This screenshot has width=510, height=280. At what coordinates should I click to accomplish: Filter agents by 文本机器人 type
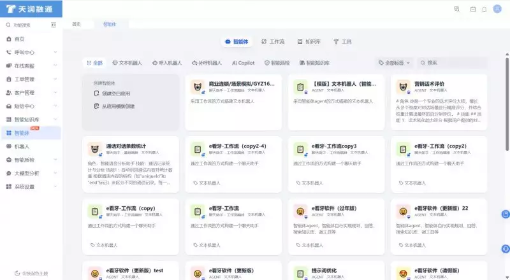tap(127, 63)
